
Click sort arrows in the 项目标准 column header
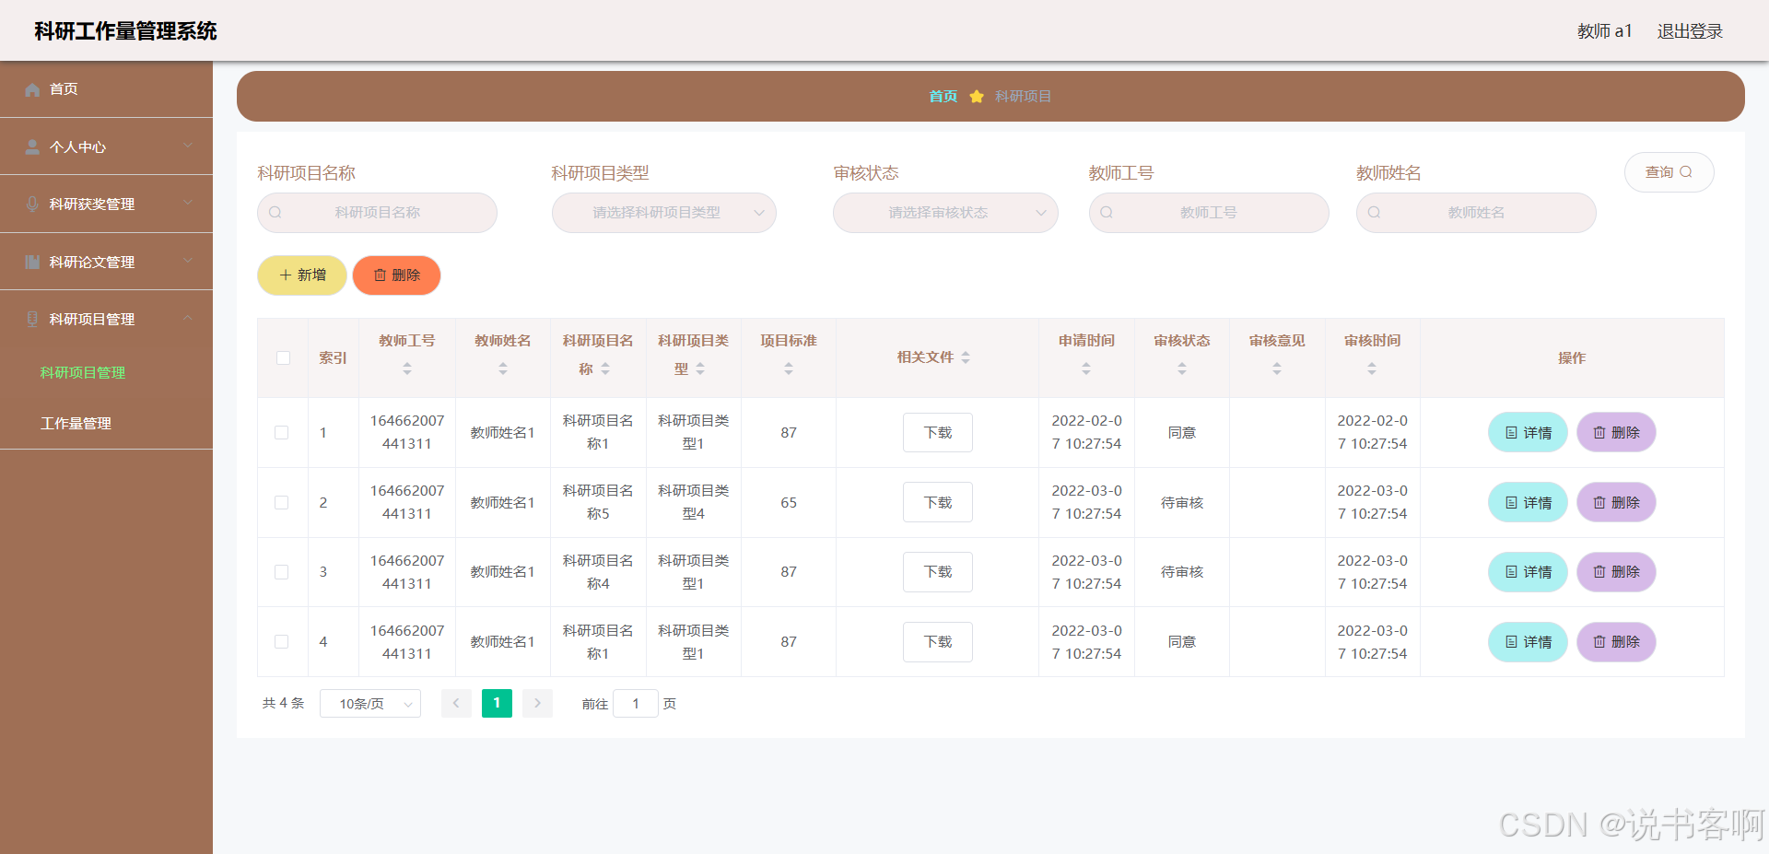[x=789, y=369]
